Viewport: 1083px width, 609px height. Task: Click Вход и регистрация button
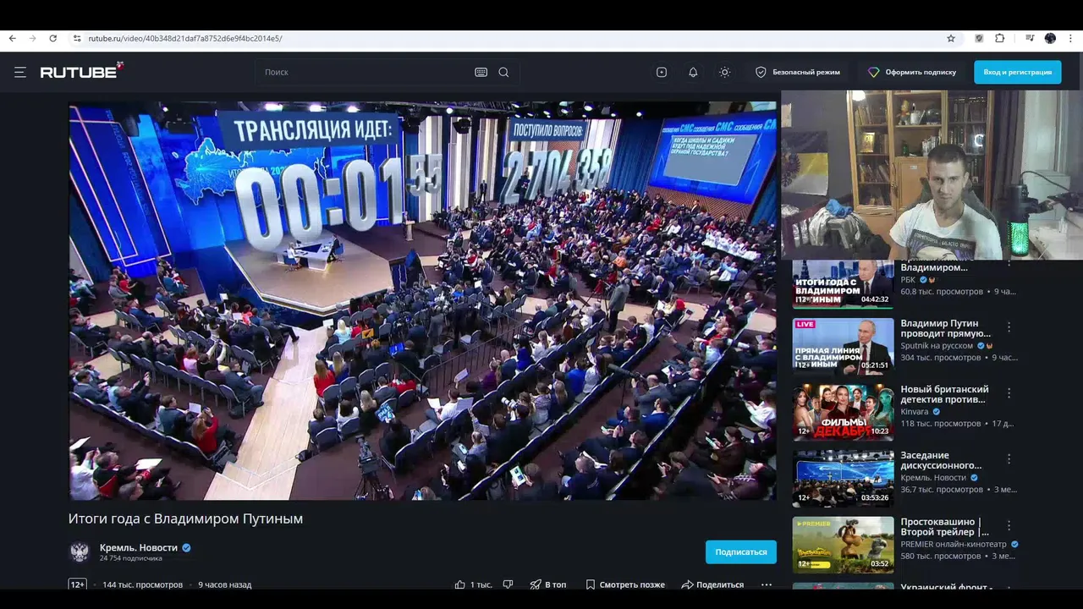(x=1017, y=72)
